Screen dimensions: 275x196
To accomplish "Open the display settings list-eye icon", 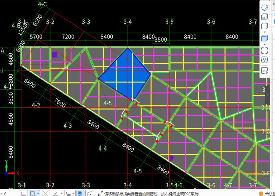I will pos(264,71).
